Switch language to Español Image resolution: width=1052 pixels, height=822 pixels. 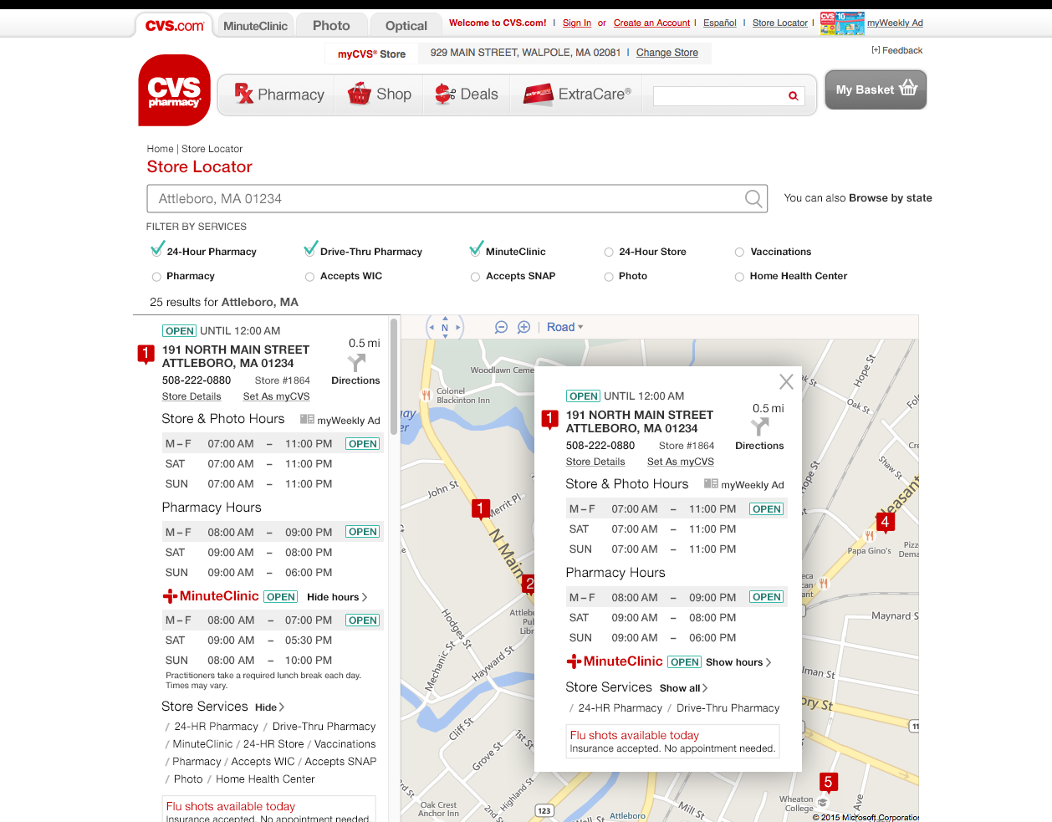pyautogui.click(x=720, y=23)
